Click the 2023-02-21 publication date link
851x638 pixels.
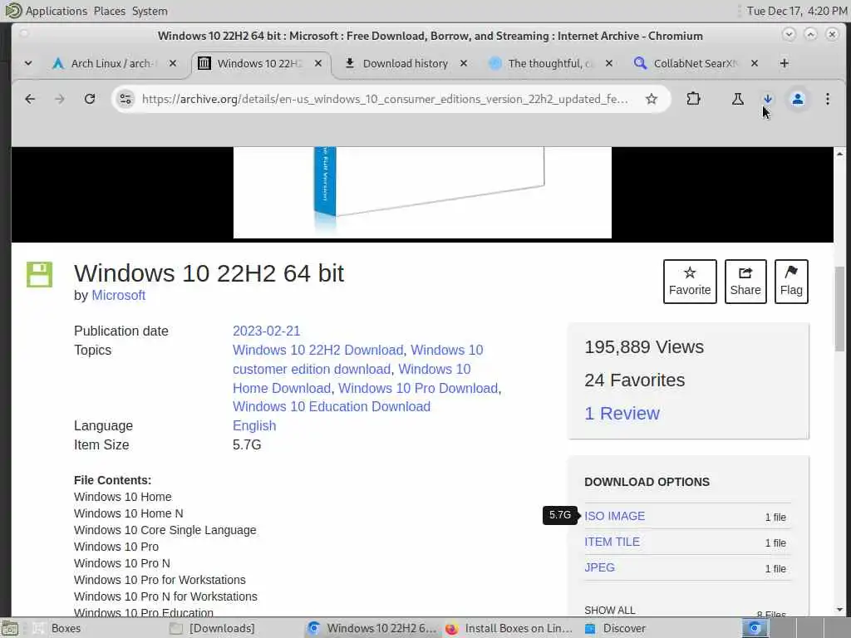click(x=266, y=331)
